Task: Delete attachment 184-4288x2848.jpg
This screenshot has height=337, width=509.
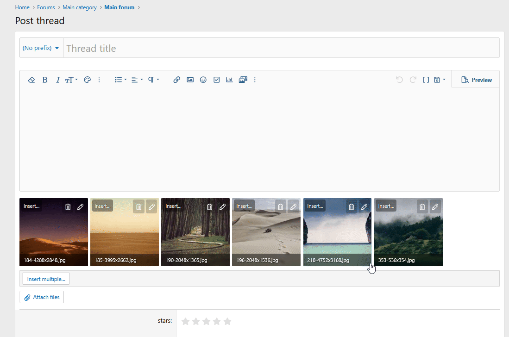Action: coord(68,206)
